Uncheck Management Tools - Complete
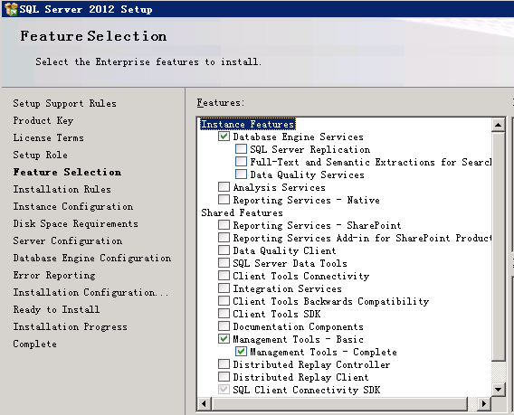The height and width of the screenshot is (415, 514). 241,352
